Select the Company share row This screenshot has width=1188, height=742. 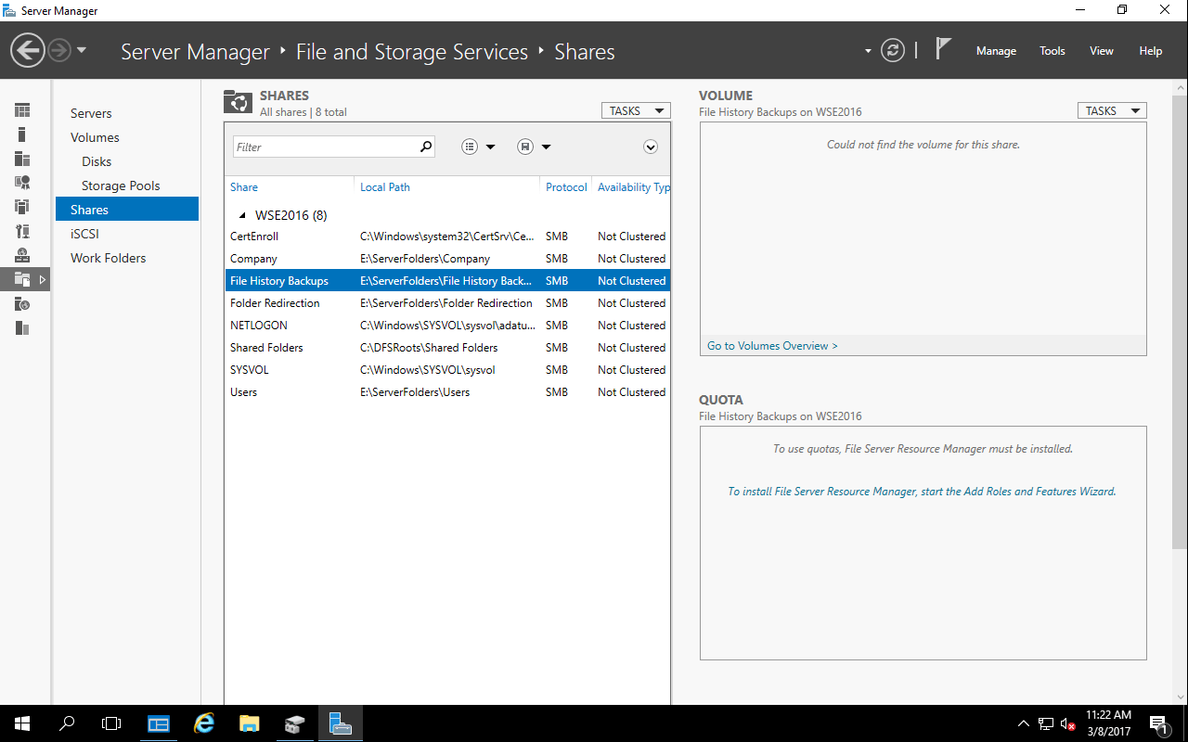coord(447,259)
